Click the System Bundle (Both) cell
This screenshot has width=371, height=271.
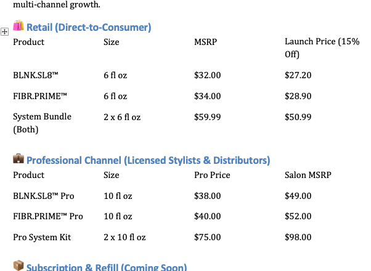point(42,123)
